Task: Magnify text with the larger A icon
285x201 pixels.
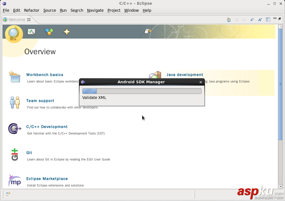Action: pyautogui.click(x=260, y=19)
